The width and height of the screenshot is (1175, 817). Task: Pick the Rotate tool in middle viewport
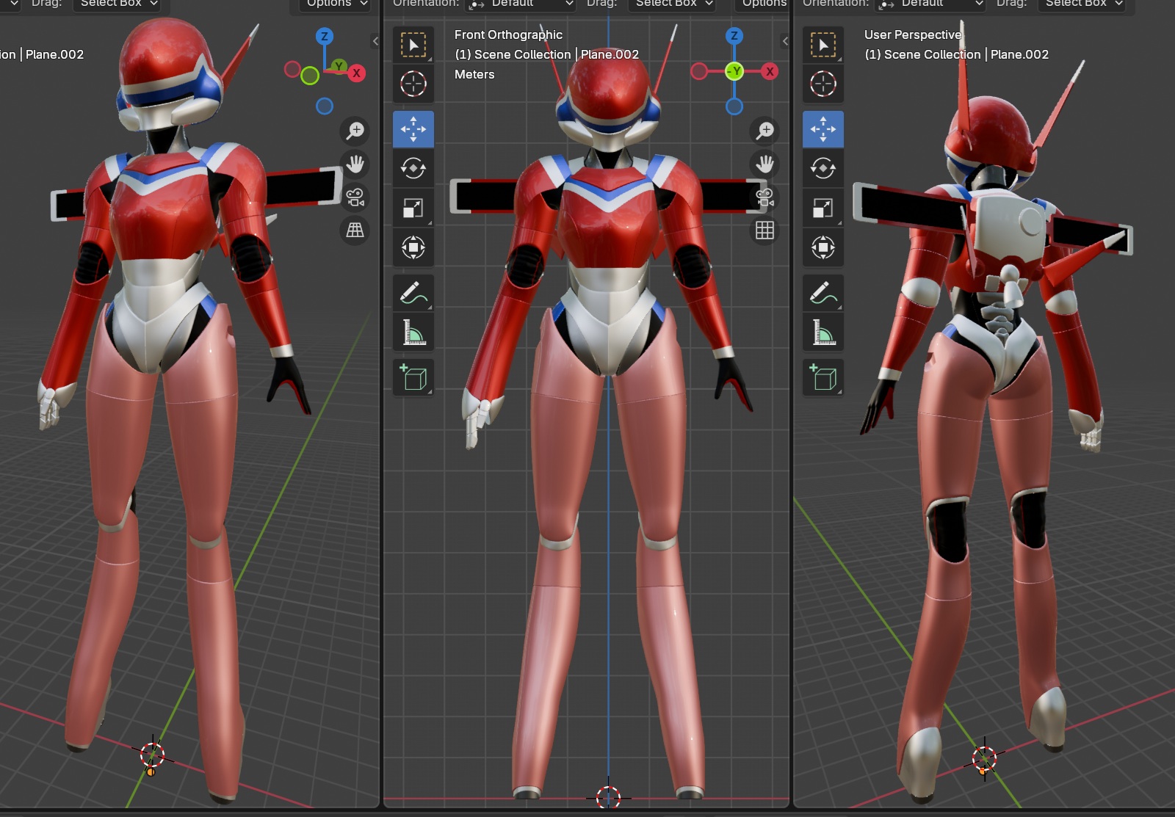pos(413,168)
